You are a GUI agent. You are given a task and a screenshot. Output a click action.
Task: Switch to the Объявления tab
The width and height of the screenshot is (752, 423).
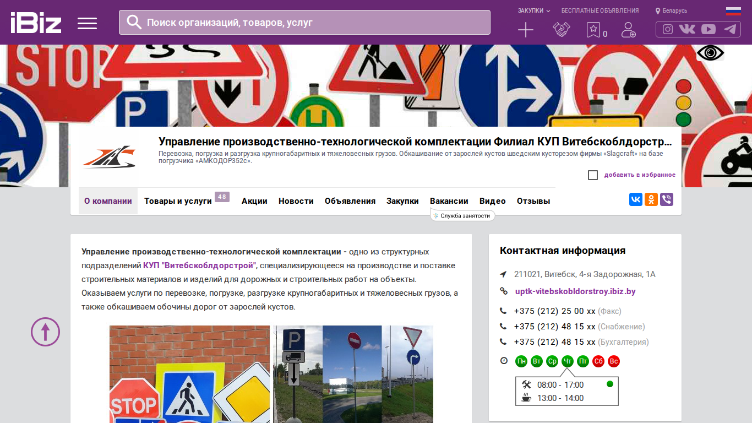(350, 201)
